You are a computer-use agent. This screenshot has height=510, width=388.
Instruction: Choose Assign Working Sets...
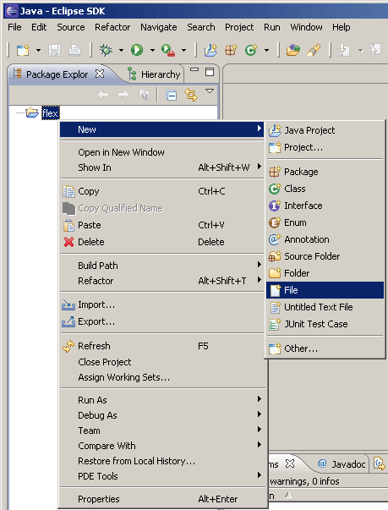click(x=162, y=377)
